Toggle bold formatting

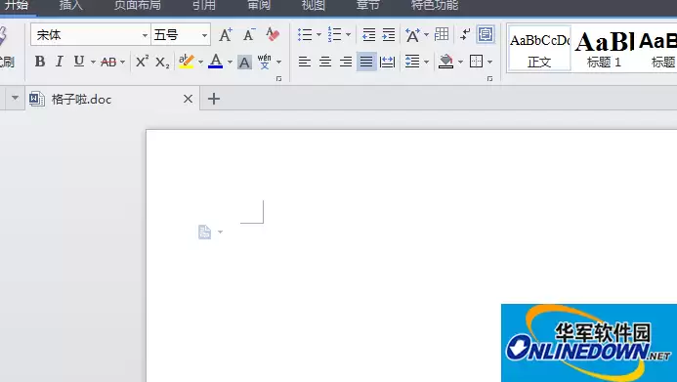click(x=40, y=62)
